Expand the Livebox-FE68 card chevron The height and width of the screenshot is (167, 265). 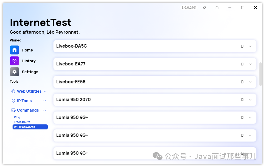(250, 82)
